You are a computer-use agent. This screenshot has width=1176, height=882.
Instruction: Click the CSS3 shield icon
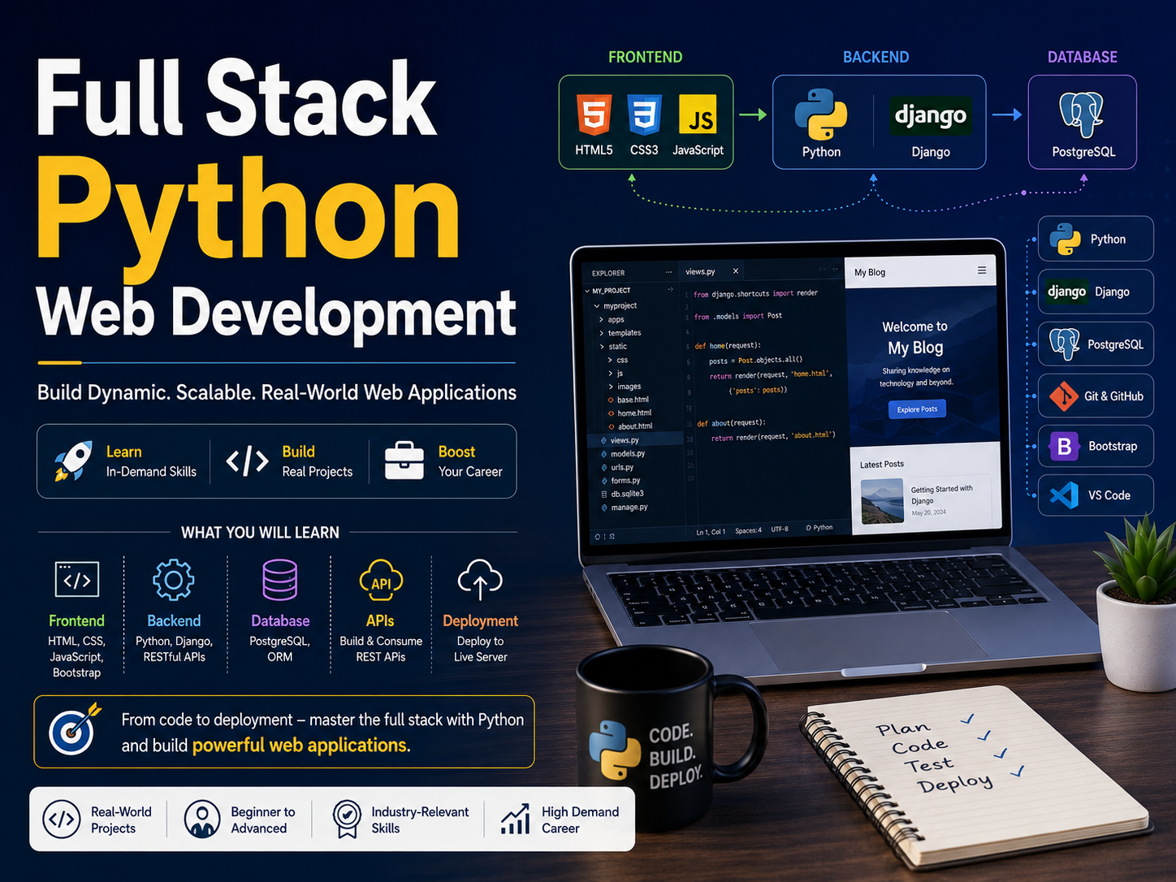[x=645, y=114]
